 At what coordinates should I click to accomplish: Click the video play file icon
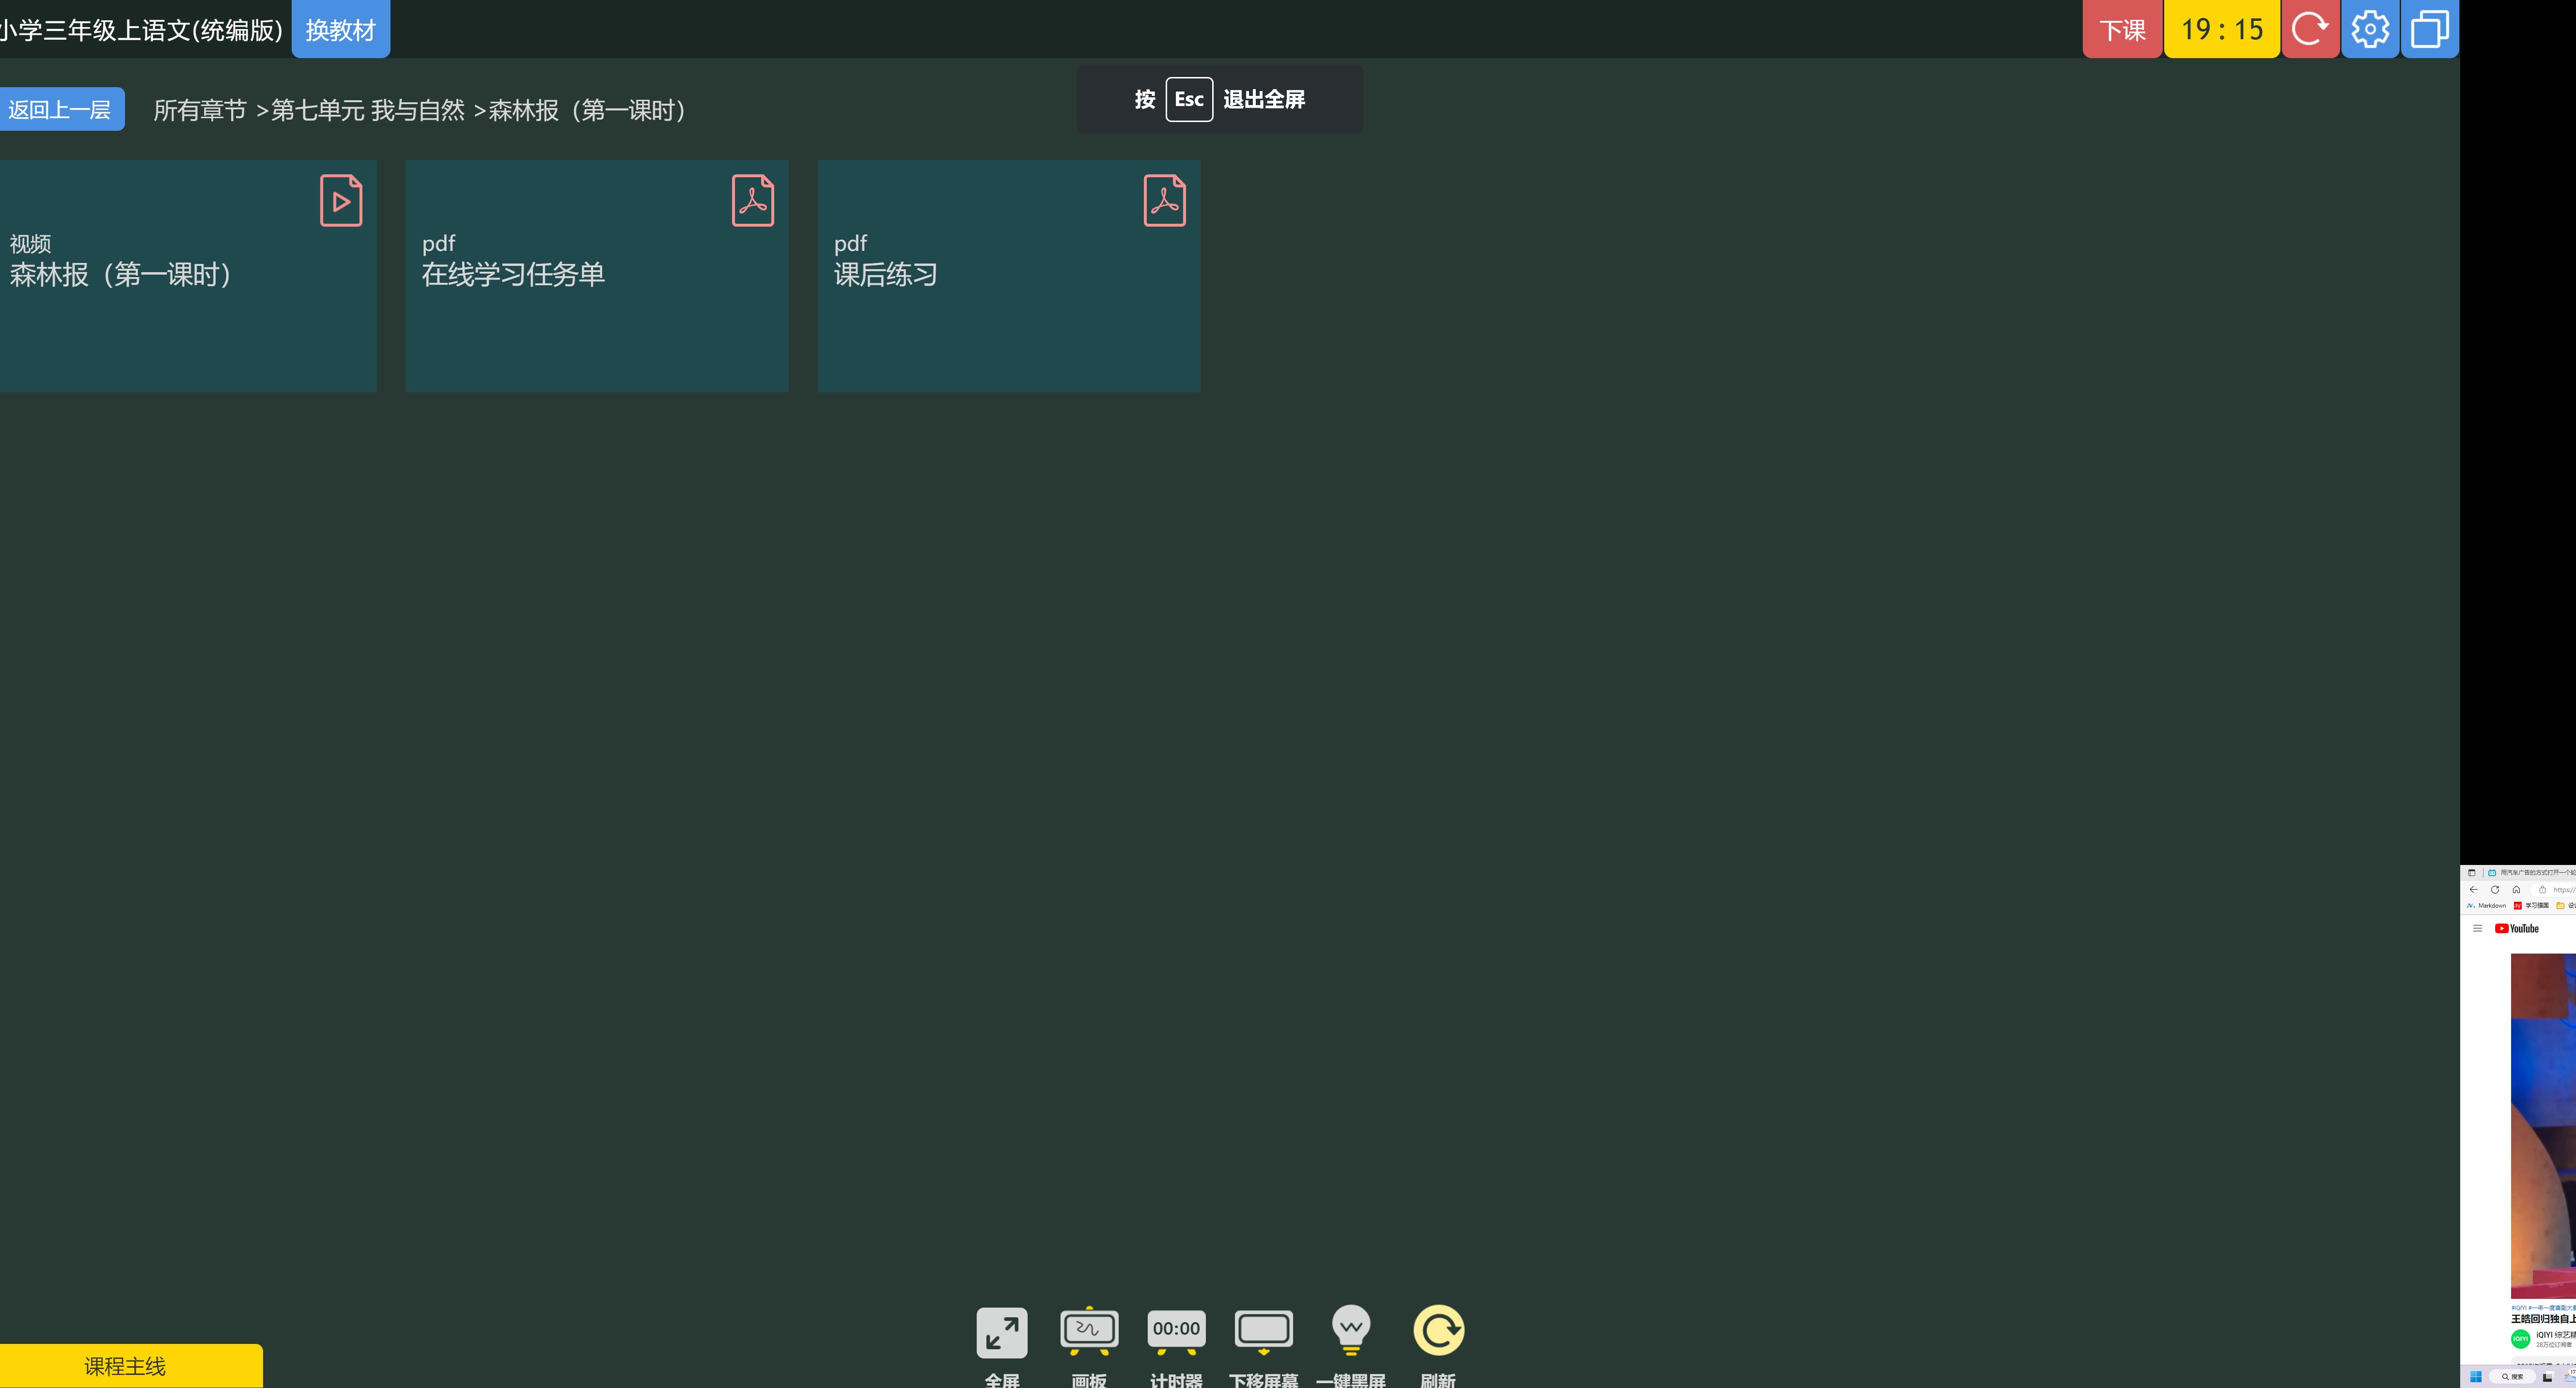tap(341, 200)
